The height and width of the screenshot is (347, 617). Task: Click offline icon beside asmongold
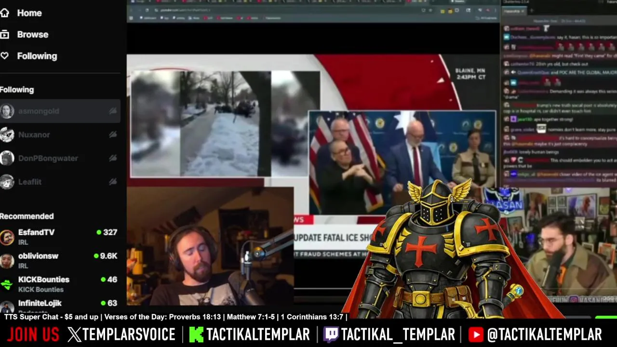pyautogui.click(x=113, y=111)
